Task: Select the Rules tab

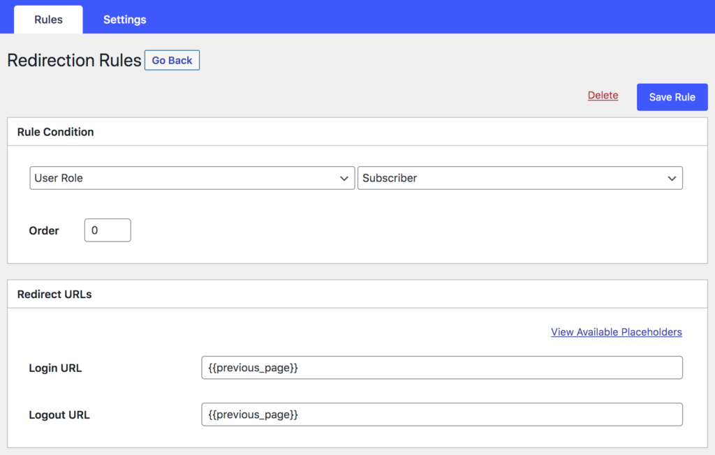Action: click(x=47, y=20)
